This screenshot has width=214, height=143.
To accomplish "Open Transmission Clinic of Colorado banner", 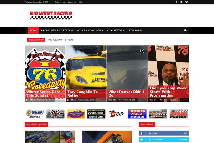I will tap(137, 114).
